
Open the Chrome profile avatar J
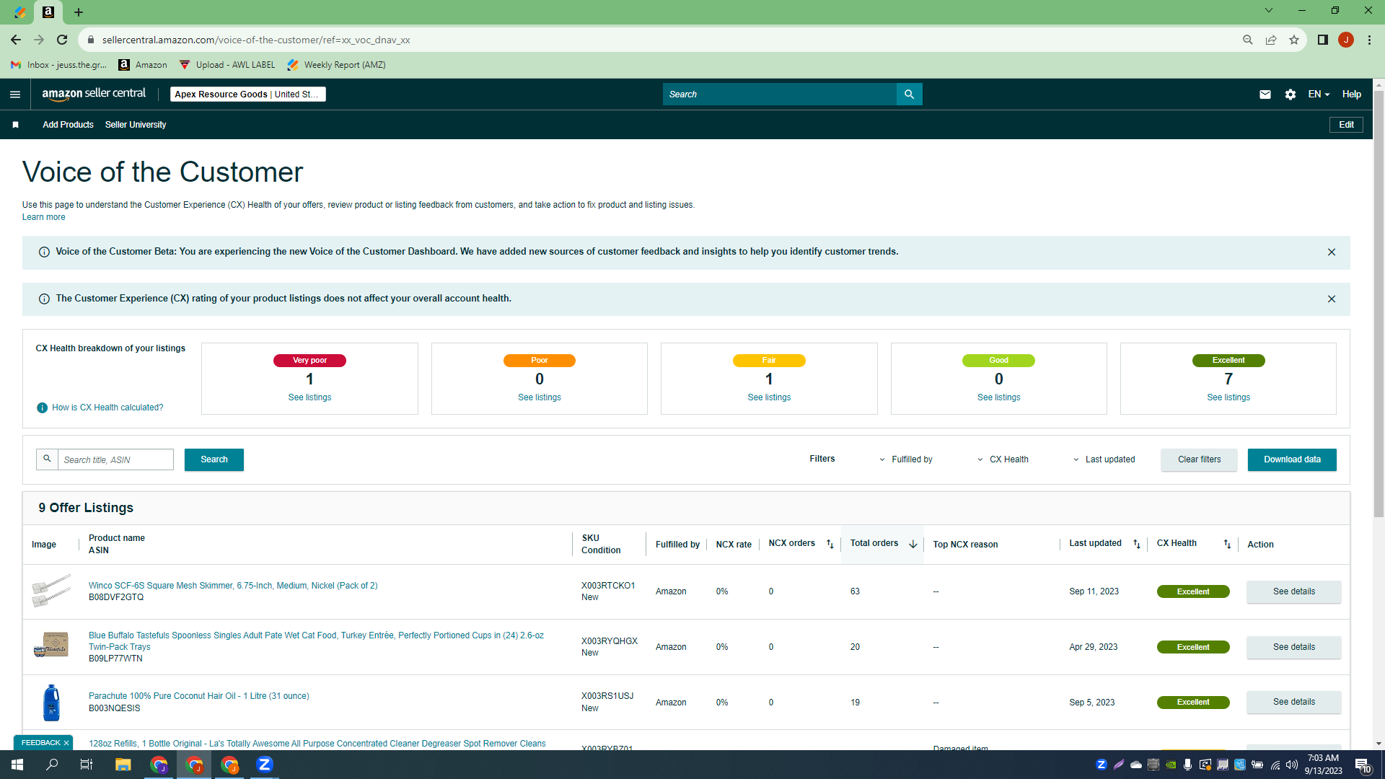click(x=1346, y=40)
